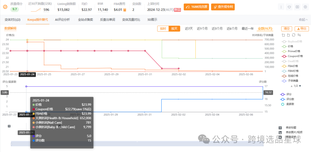Click the Coupon price point on 2025-01-31
311x152 pixels.
145,51
